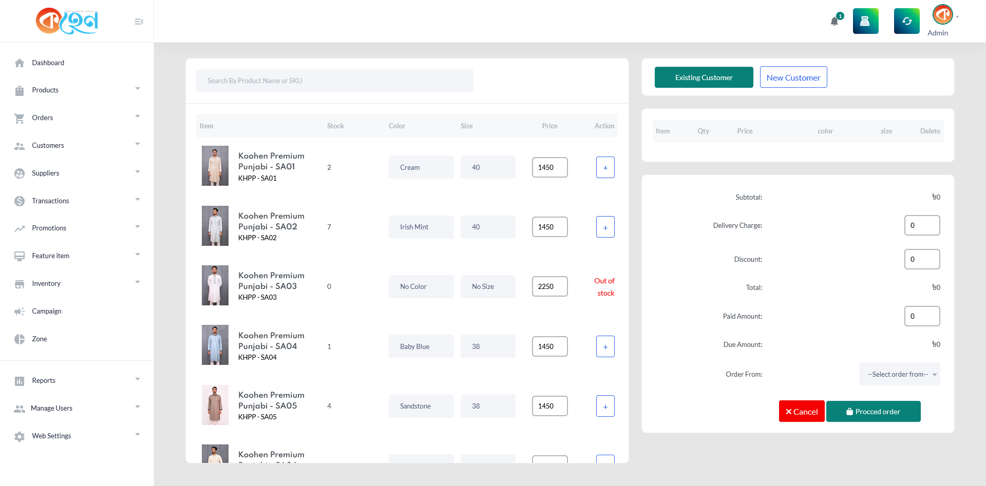Add Koohen Premium Punjabi SA01 with plus

tap(605, 167)
